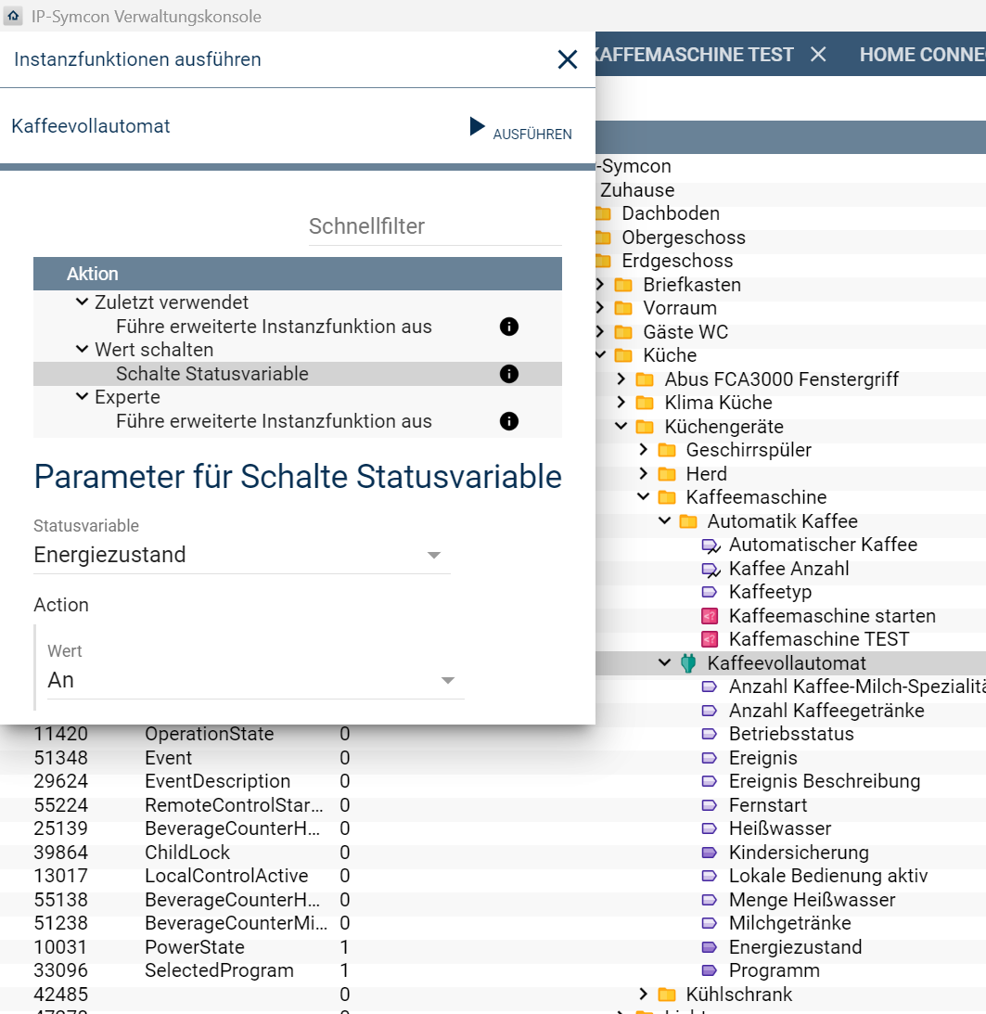Click the Milchgetränke variable icon
This screenshot has height=1014, width=986.
click(710, 923)
